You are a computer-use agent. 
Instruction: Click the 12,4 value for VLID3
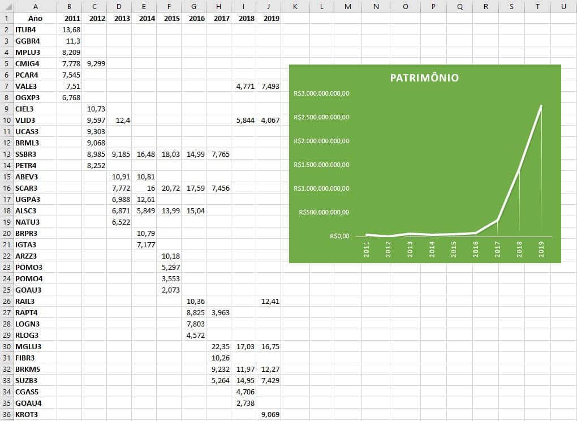point(119,121)
